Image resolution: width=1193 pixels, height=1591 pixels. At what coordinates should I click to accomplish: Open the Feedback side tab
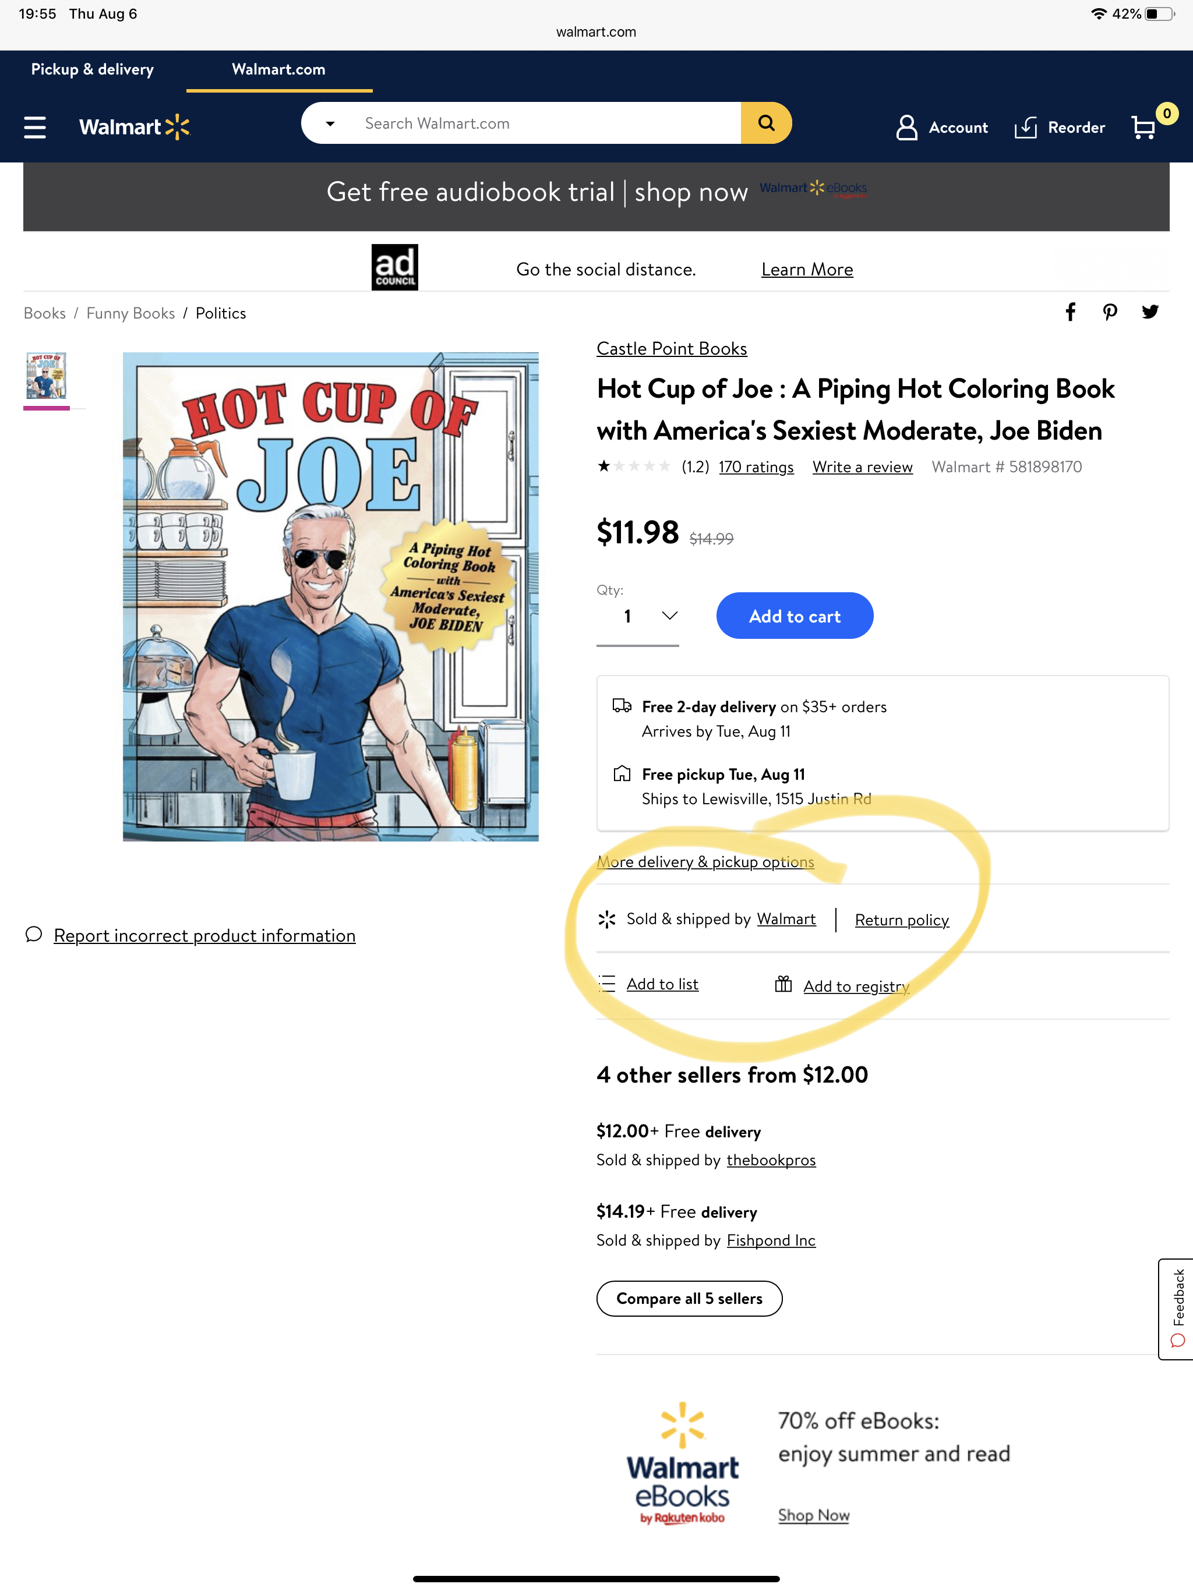1177,1309
